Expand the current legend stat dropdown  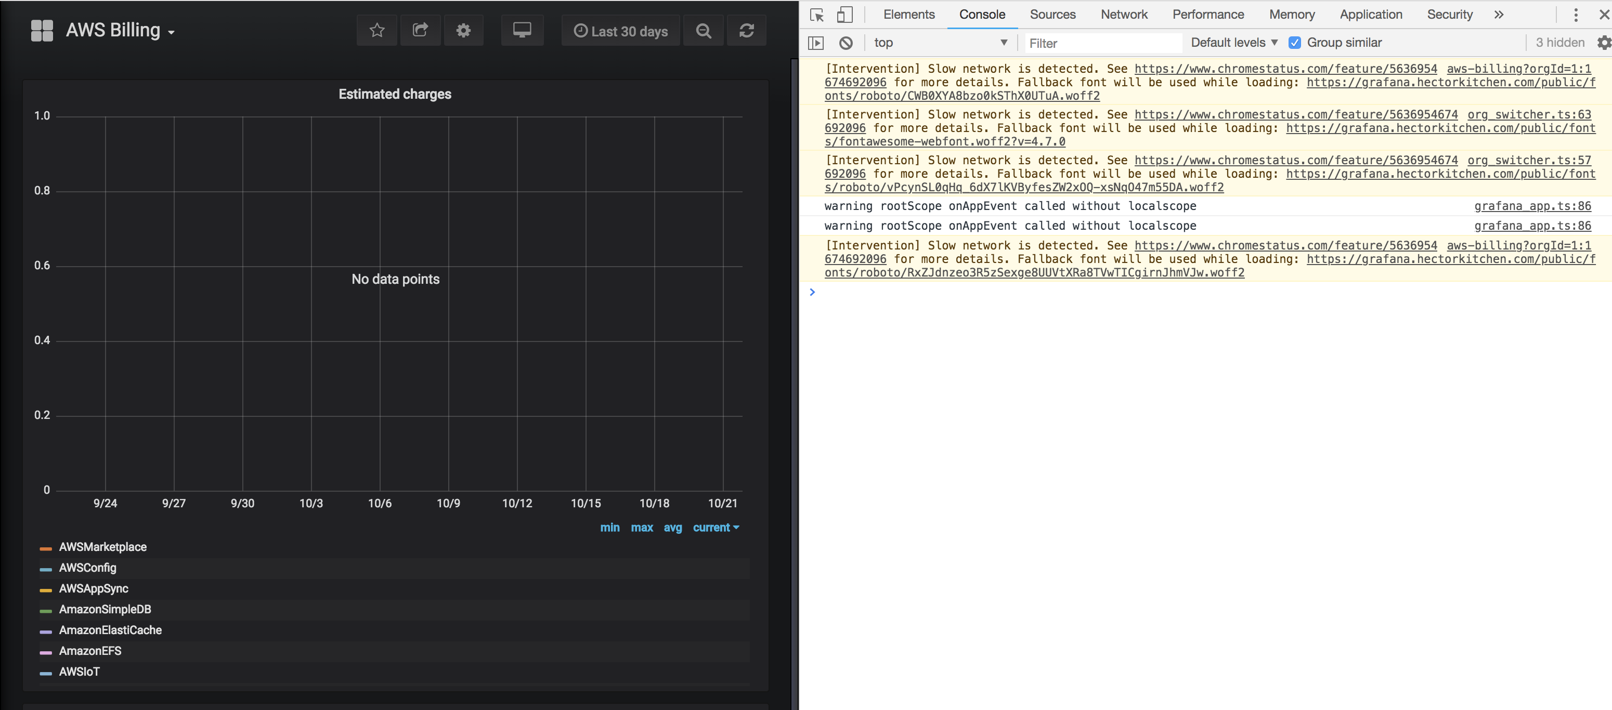point(716,528)
